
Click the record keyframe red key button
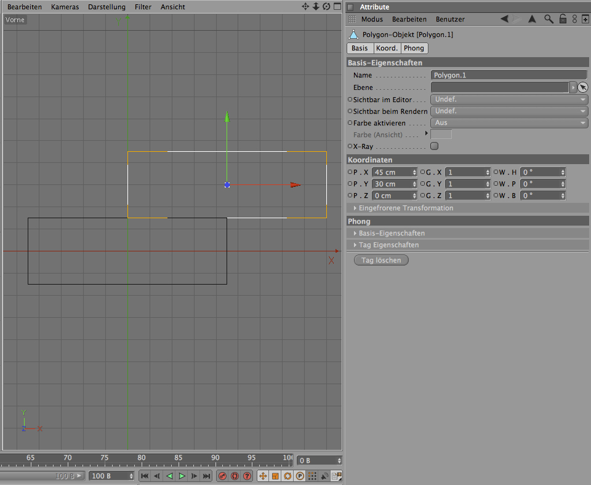223,476
